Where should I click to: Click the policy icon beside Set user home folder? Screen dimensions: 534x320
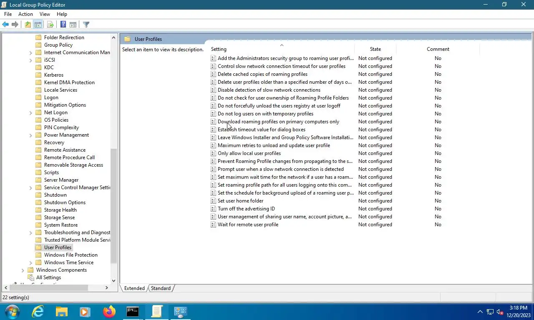(x=213, y=201)
